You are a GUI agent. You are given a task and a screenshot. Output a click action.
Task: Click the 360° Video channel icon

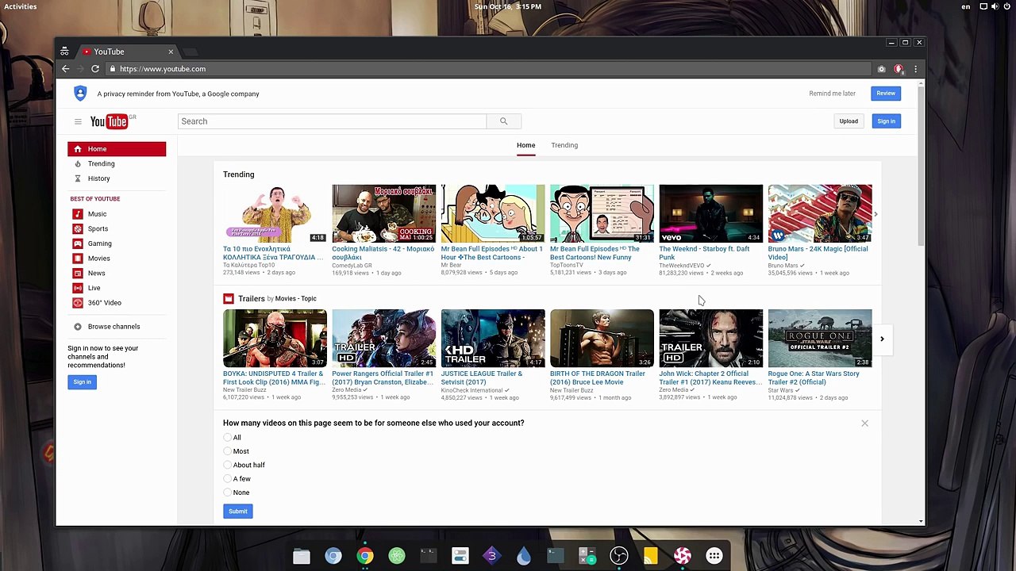click(78, 303)
